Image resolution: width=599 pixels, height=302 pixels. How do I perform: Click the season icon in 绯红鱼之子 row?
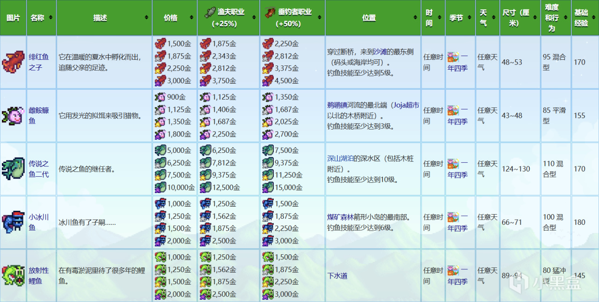pyautogui.click(x=453, y=57)
